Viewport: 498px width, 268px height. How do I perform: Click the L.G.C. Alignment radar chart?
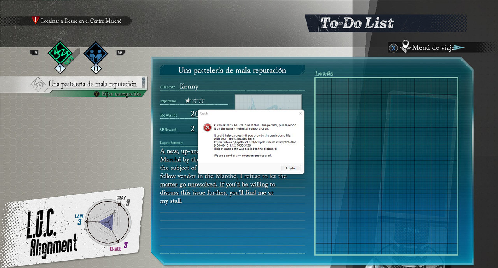pyautogui.click(x=107, y=222)
